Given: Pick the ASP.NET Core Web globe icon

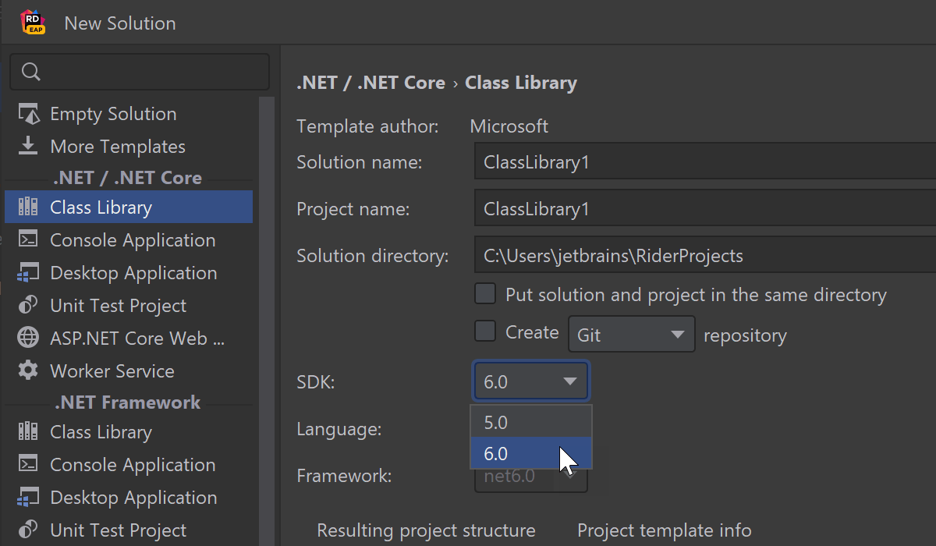Looking at the screenshot, I should tap(28, 339).
